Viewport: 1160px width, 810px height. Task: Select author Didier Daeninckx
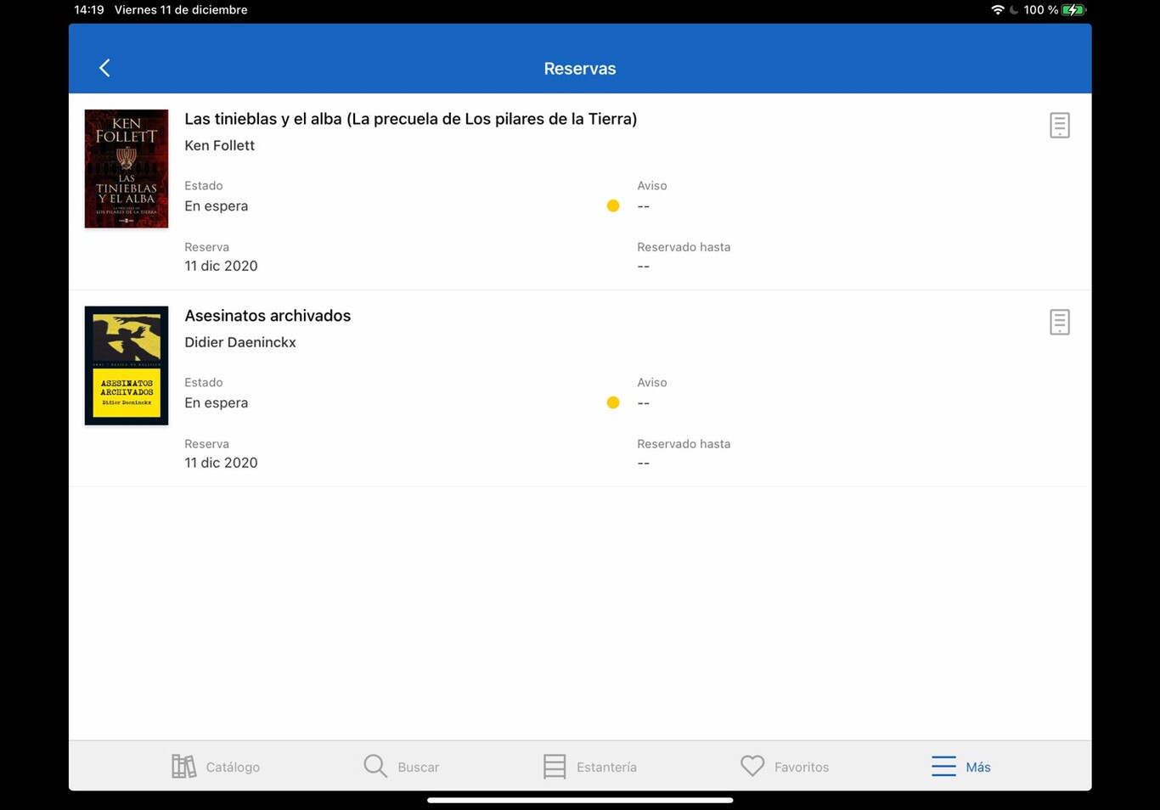(x=240, y=342)
